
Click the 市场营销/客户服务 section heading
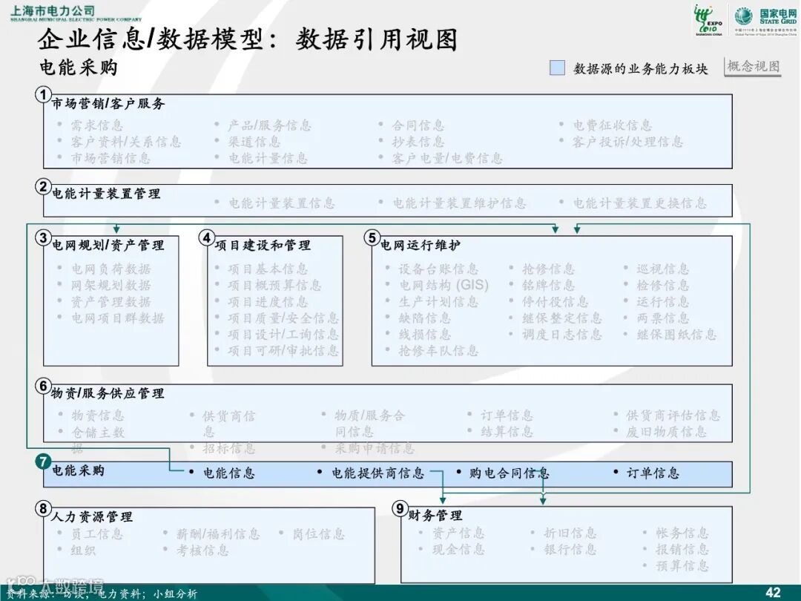pyautogui.click(x=108, y=104)
